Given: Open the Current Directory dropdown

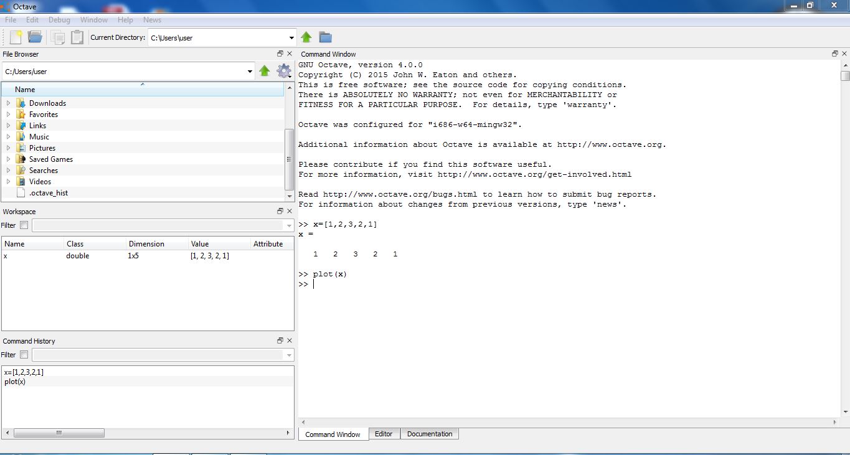Looking at the screenshot, I should coord(291,38).
